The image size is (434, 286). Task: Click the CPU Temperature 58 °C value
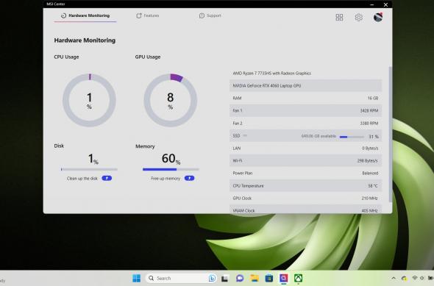pos(373,186)
